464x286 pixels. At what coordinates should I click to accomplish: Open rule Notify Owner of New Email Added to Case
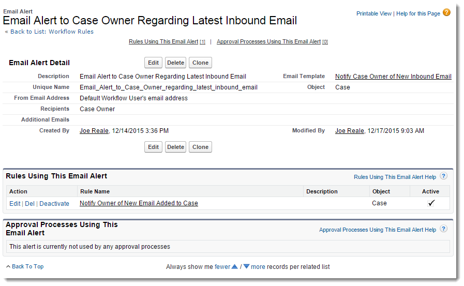pos(139,203)
